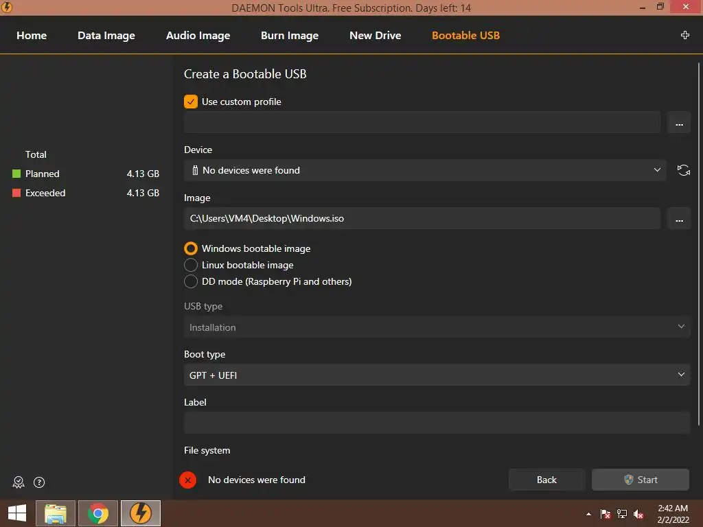Open File Explorer from the taskbar
Viewport: 703px width, 527px height.
56,513
